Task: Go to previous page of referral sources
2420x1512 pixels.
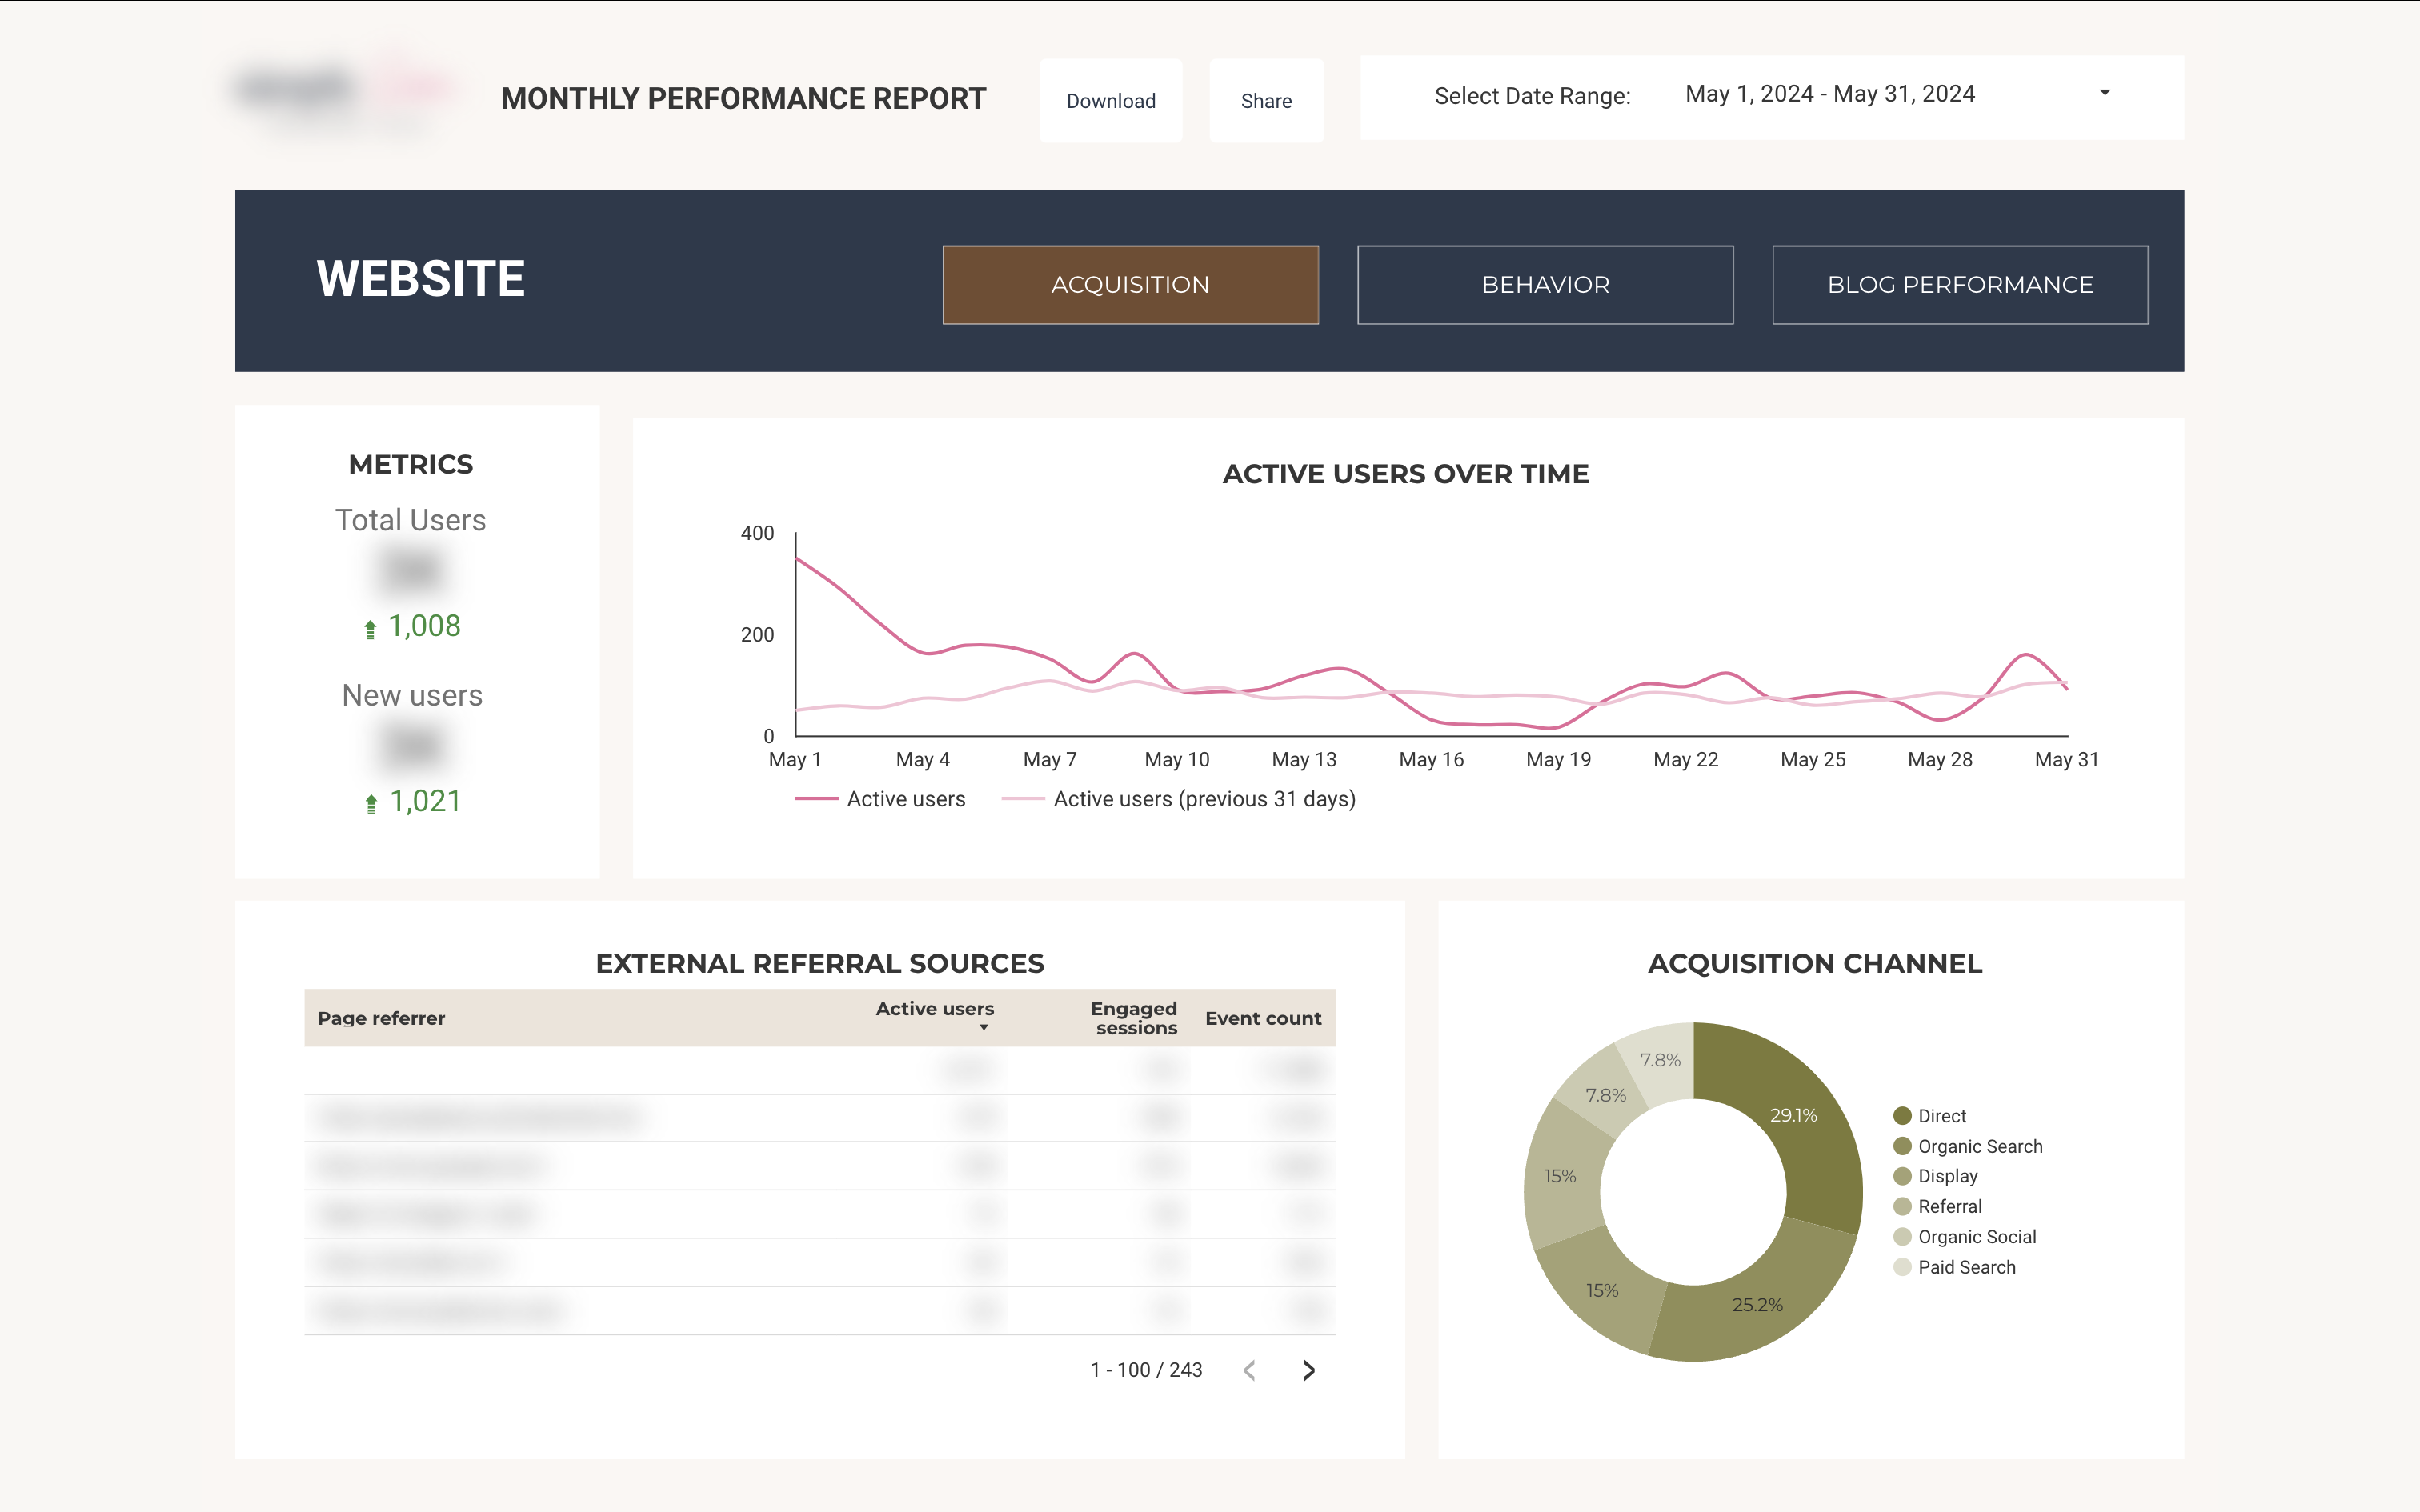Action: point(1249,1370)
